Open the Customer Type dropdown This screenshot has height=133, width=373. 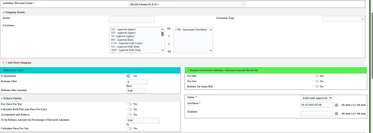point(343,19)
